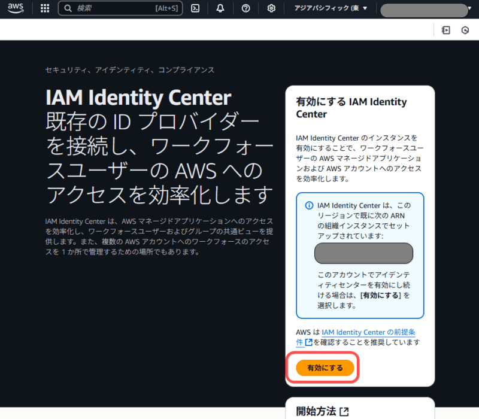
Task: Click the セキュリティ、アイデンティティ、コンプライアンス breadcrumb text
Action: click(x=130, y=70)
